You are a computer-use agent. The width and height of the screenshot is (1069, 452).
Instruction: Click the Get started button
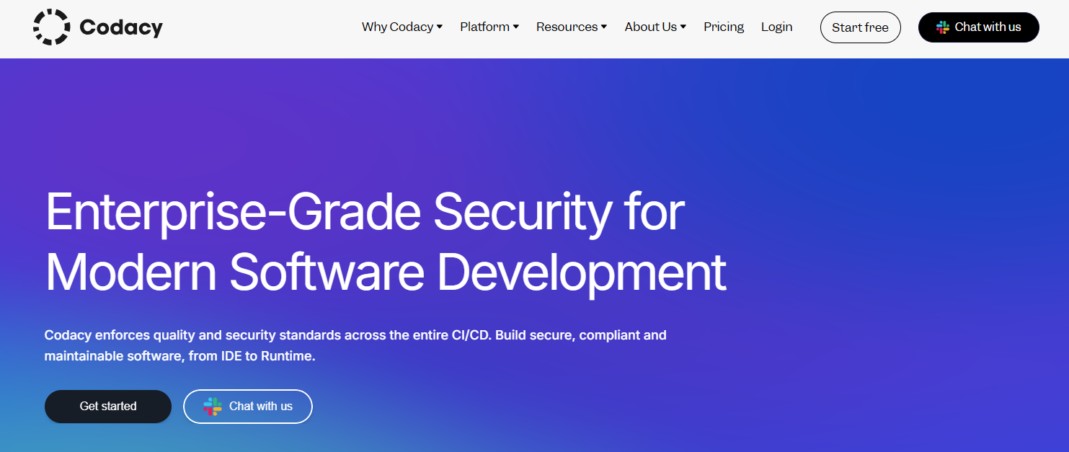(108, 407)
